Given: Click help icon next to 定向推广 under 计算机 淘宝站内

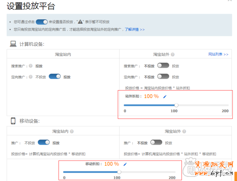Looking at the screenshot, I should pyautogui.click(x=31, y=77).
